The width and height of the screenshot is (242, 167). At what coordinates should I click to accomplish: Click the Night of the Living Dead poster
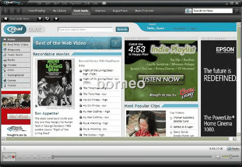(x=54, y=83)
